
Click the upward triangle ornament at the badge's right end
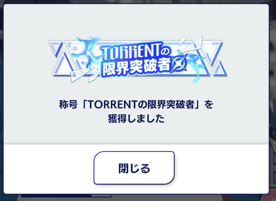tap(219, 68)
